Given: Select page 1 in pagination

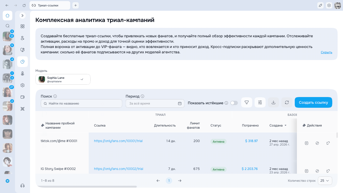Looking at the screenshot, I should 169,181.
